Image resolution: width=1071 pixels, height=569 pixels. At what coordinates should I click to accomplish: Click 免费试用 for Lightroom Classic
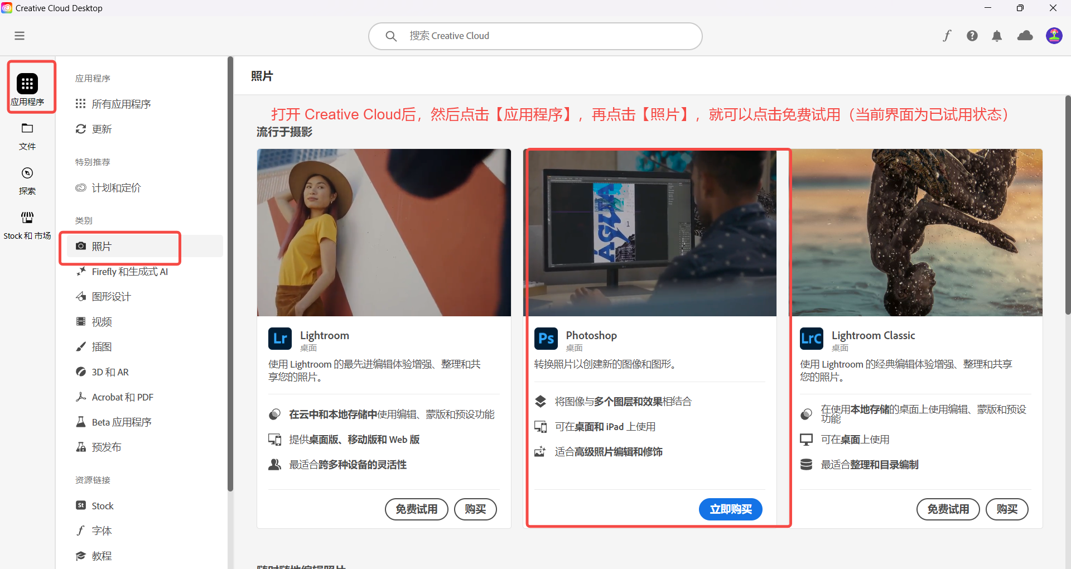point(948,509)
